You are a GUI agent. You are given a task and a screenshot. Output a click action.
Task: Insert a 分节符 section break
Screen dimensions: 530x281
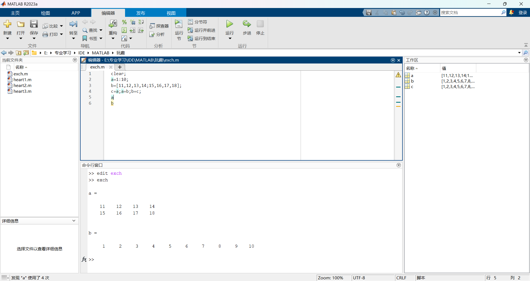198,22
